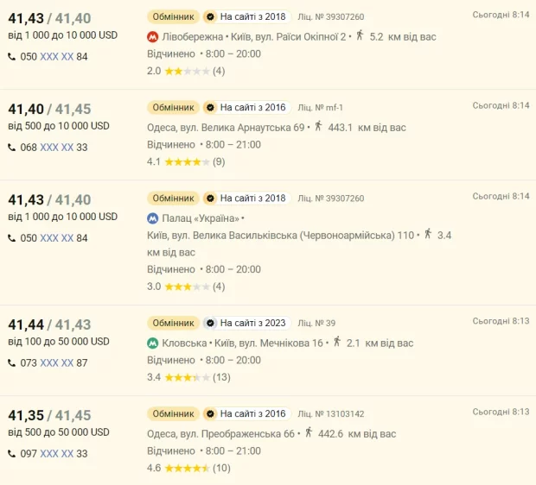This screenshot has width=536, height=485.
Task: Select the вул. Преображенська 66 address
Action: (221, 433)
